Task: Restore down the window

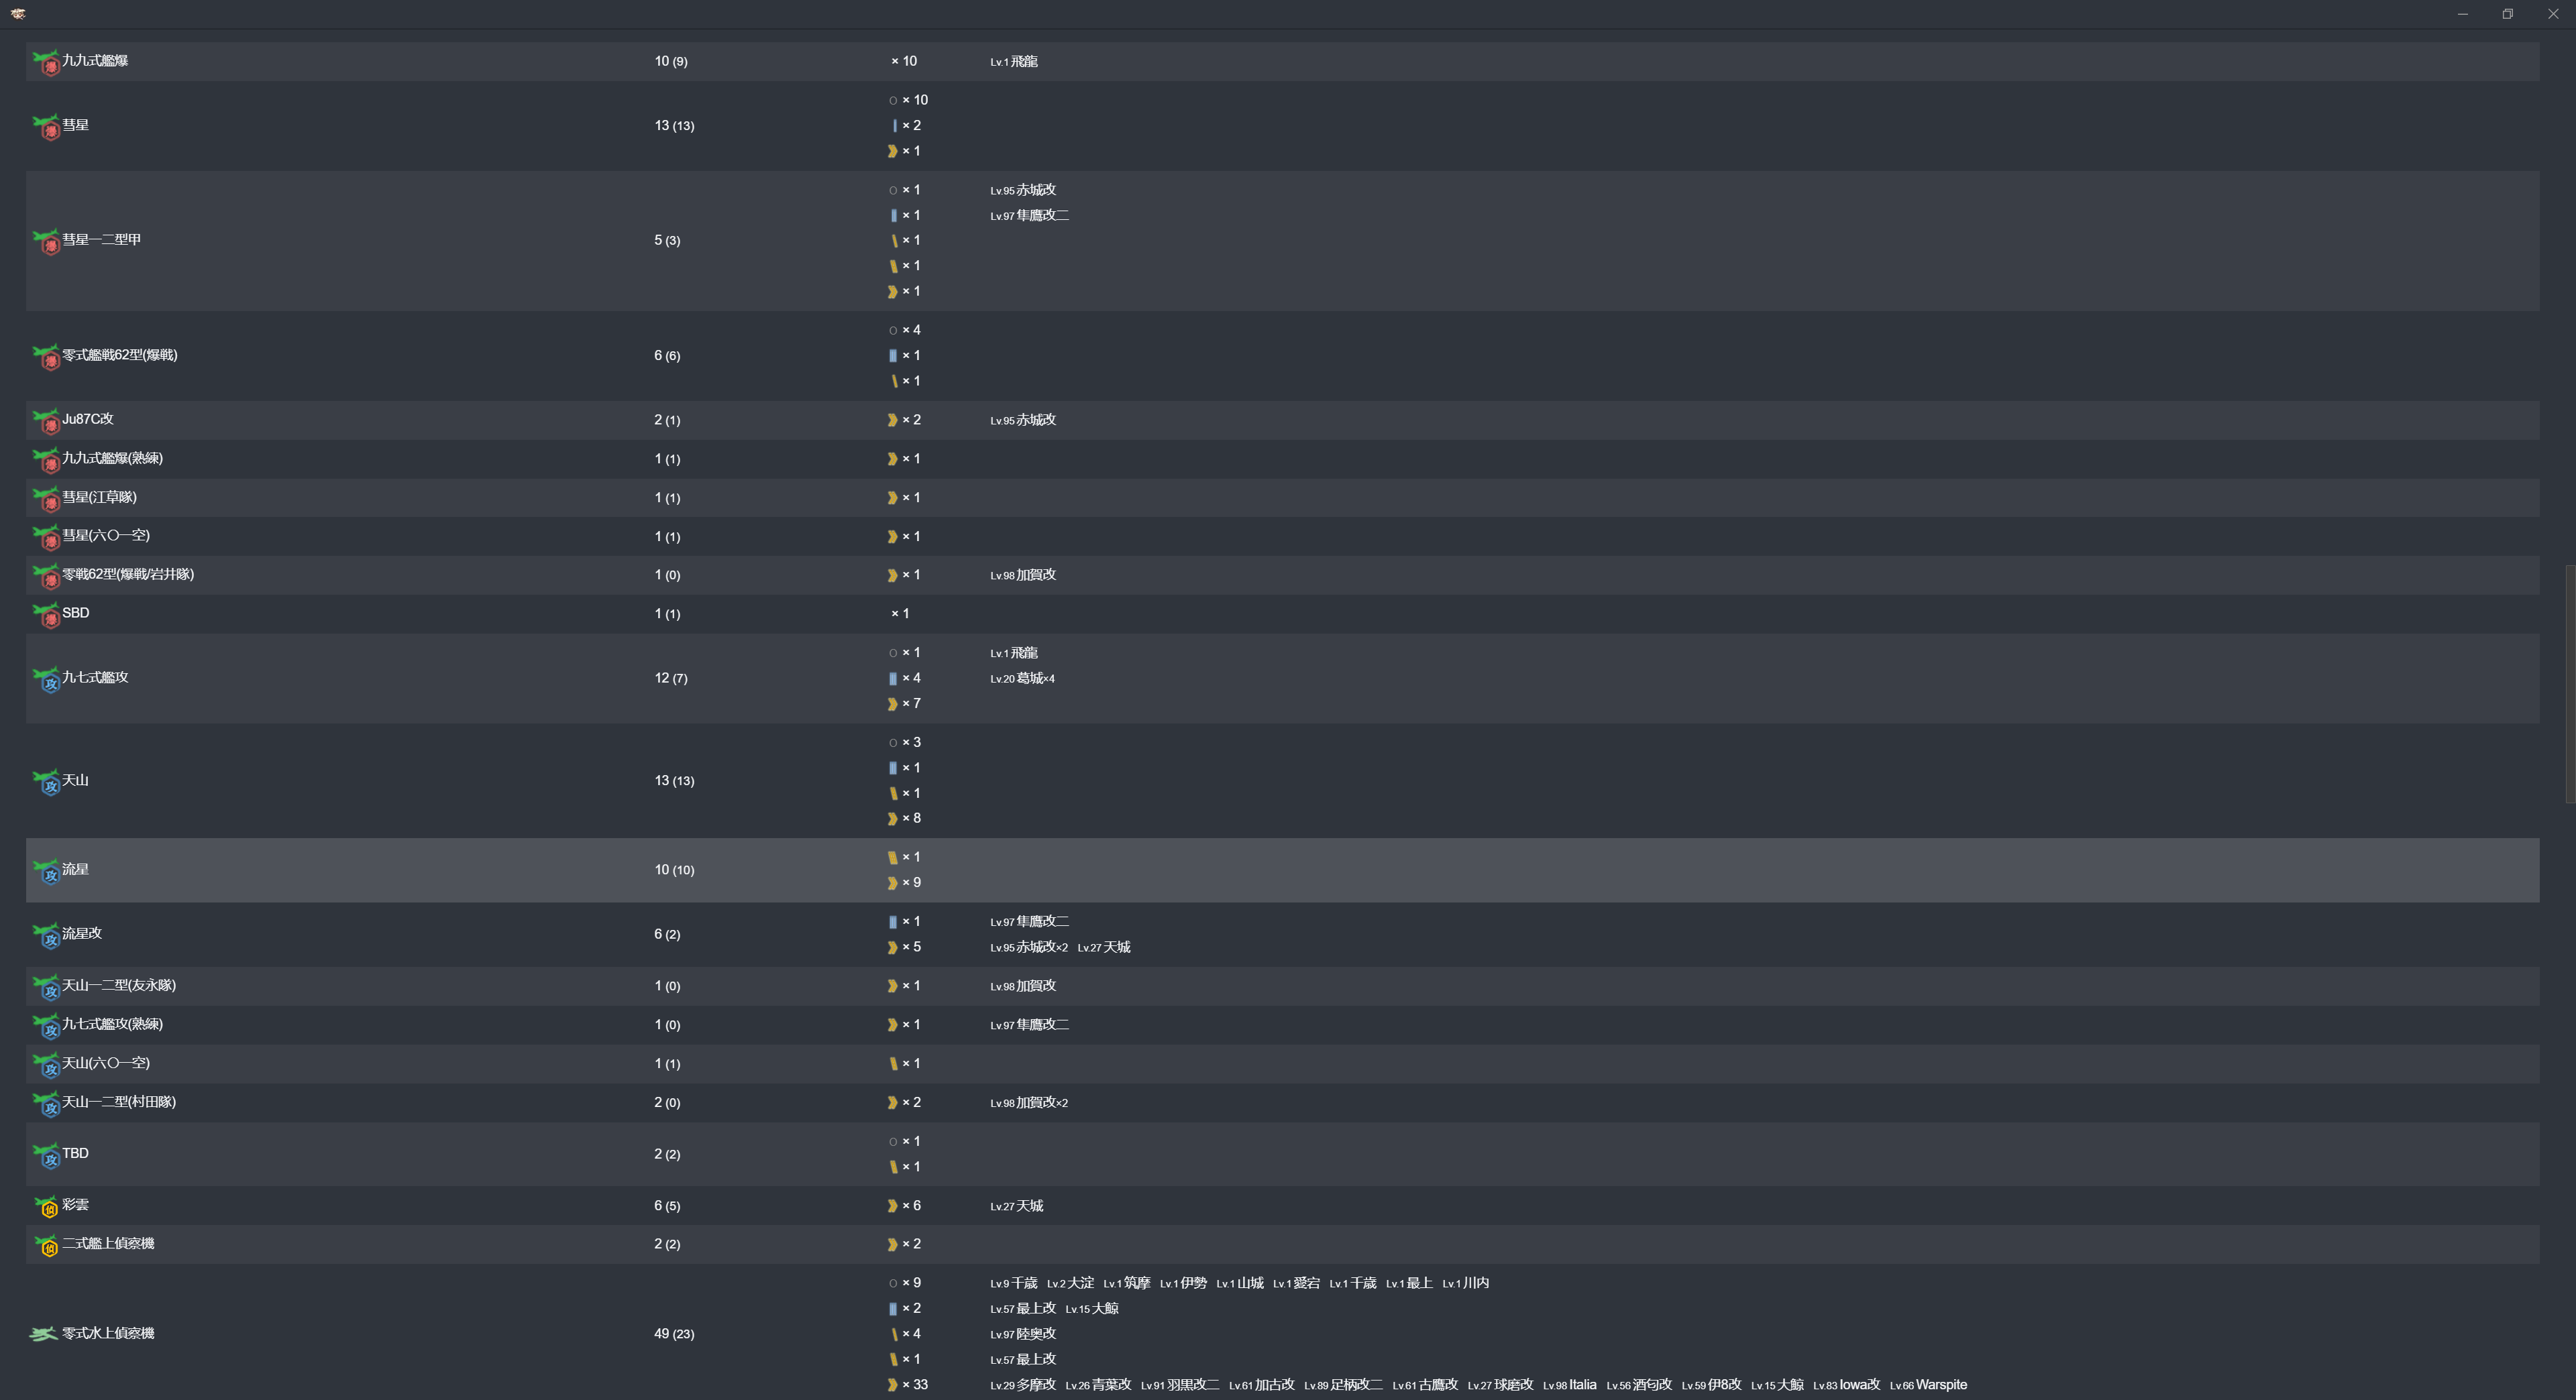Action: tap(2507, 14)
